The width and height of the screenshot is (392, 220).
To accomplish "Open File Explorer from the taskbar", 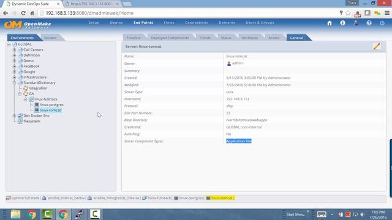I will [x=15, y=215].
